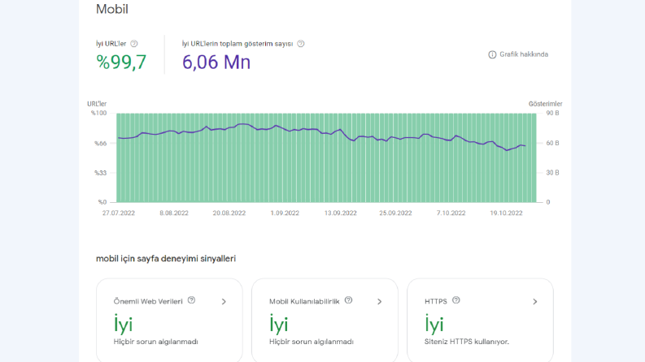
Task: Click help icon next to Önemli Web Verileri
Action: [x=191, y=300]
